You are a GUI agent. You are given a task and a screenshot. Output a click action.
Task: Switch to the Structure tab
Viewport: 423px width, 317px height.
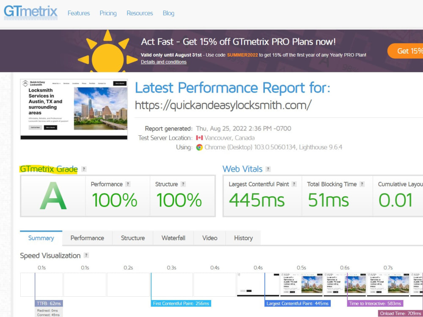[x=133, y=238]
